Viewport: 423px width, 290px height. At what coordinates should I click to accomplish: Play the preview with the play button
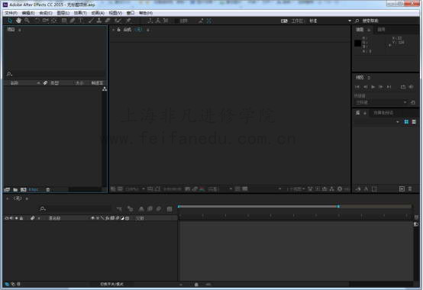pyautogui.click(x=373, y=87)
